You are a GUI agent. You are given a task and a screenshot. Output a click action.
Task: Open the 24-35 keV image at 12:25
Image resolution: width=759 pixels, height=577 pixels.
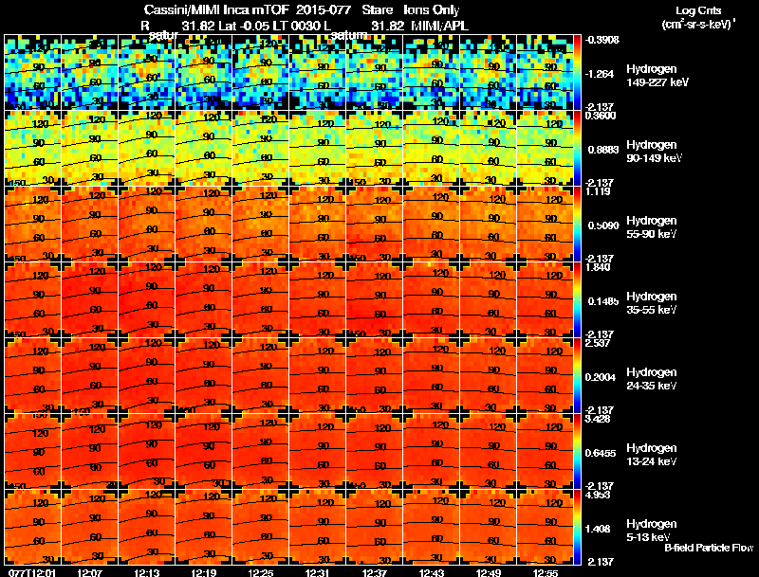(x=261, y=376)
